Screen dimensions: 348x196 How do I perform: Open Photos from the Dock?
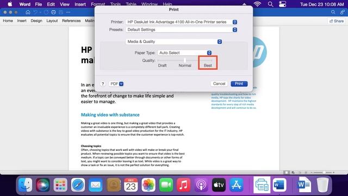tap(148, 185)
